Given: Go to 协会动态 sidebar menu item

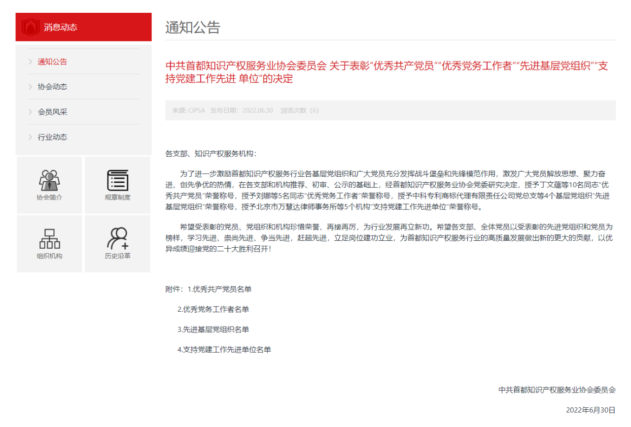Looking at the screenshot, I should pos(52,87).
